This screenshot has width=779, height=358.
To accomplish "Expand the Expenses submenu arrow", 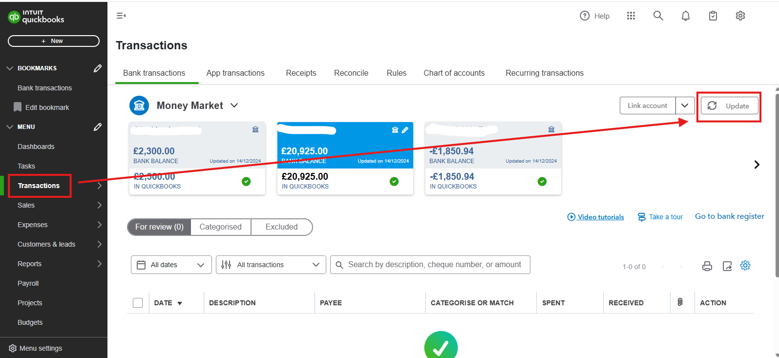I will pyautogui.click(x=99, y=225).
